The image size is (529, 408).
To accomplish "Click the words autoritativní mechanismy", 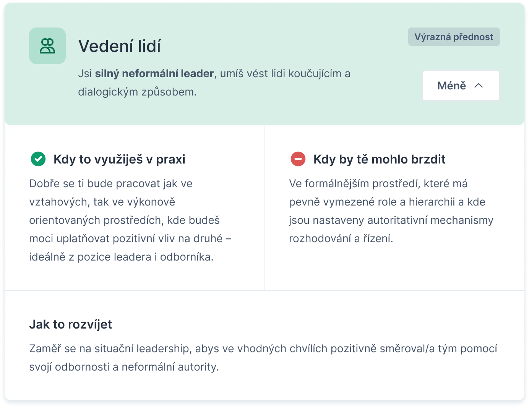I will 430,220.
